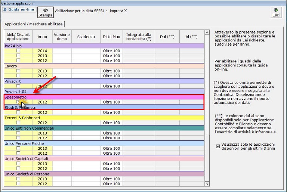This screenshot has height=192, width=287.
Task: Tick Unico Società di Capitali 2012 checkbox
Action: click(18, 168)
